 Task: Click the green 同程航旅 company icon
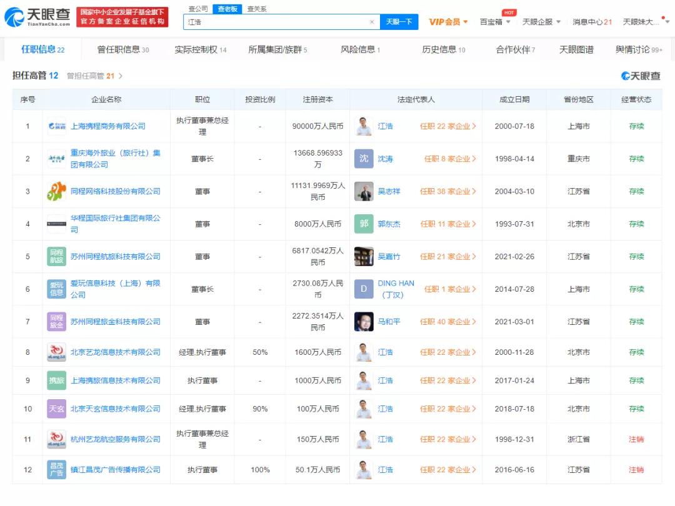tap(56, 256)
